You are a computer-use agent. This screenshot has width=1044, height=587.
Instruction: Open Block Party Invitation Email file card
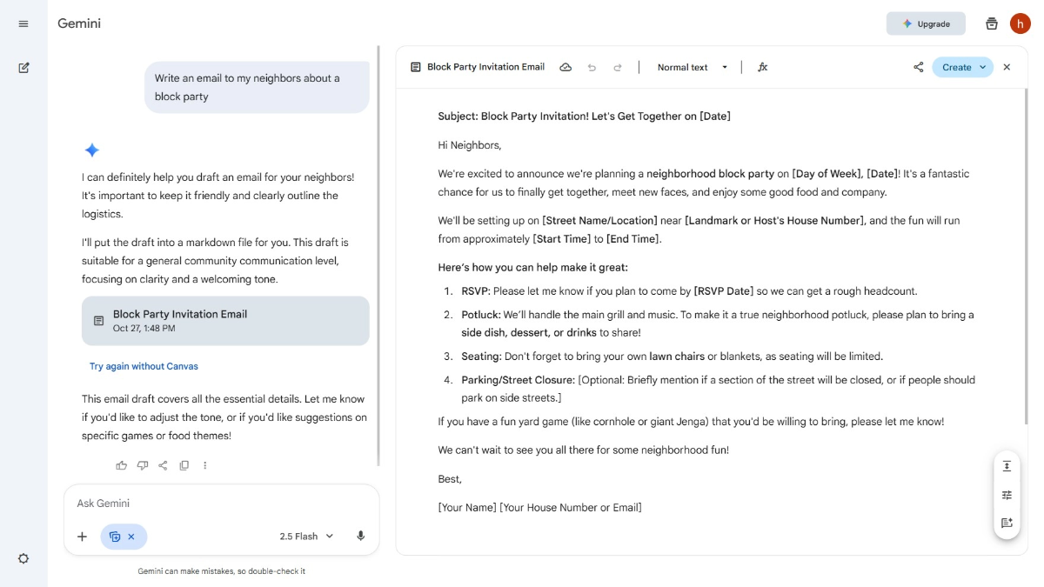(x=225, y=321)
